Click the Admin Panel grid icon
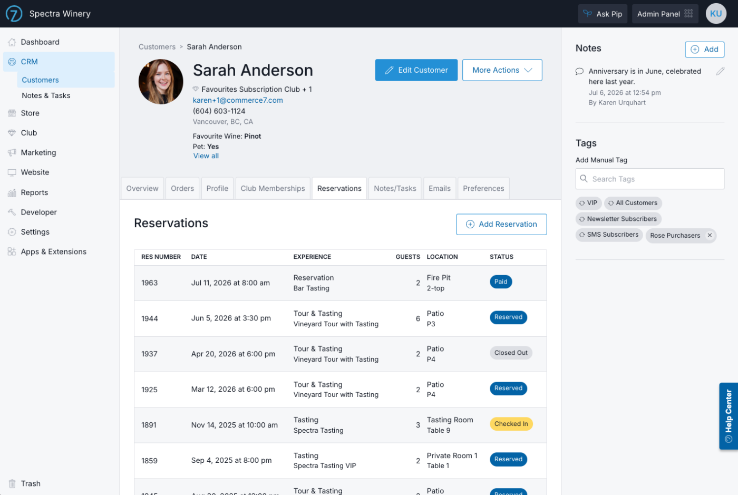Screen dimensions: 738x495 click(x=688, y=14)
